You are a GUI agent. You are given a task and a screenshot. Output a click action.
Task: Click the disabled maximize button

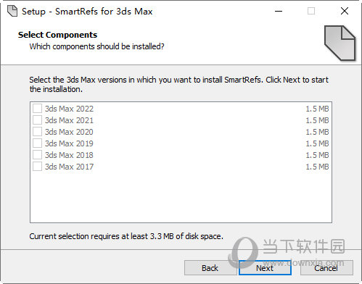311,11
